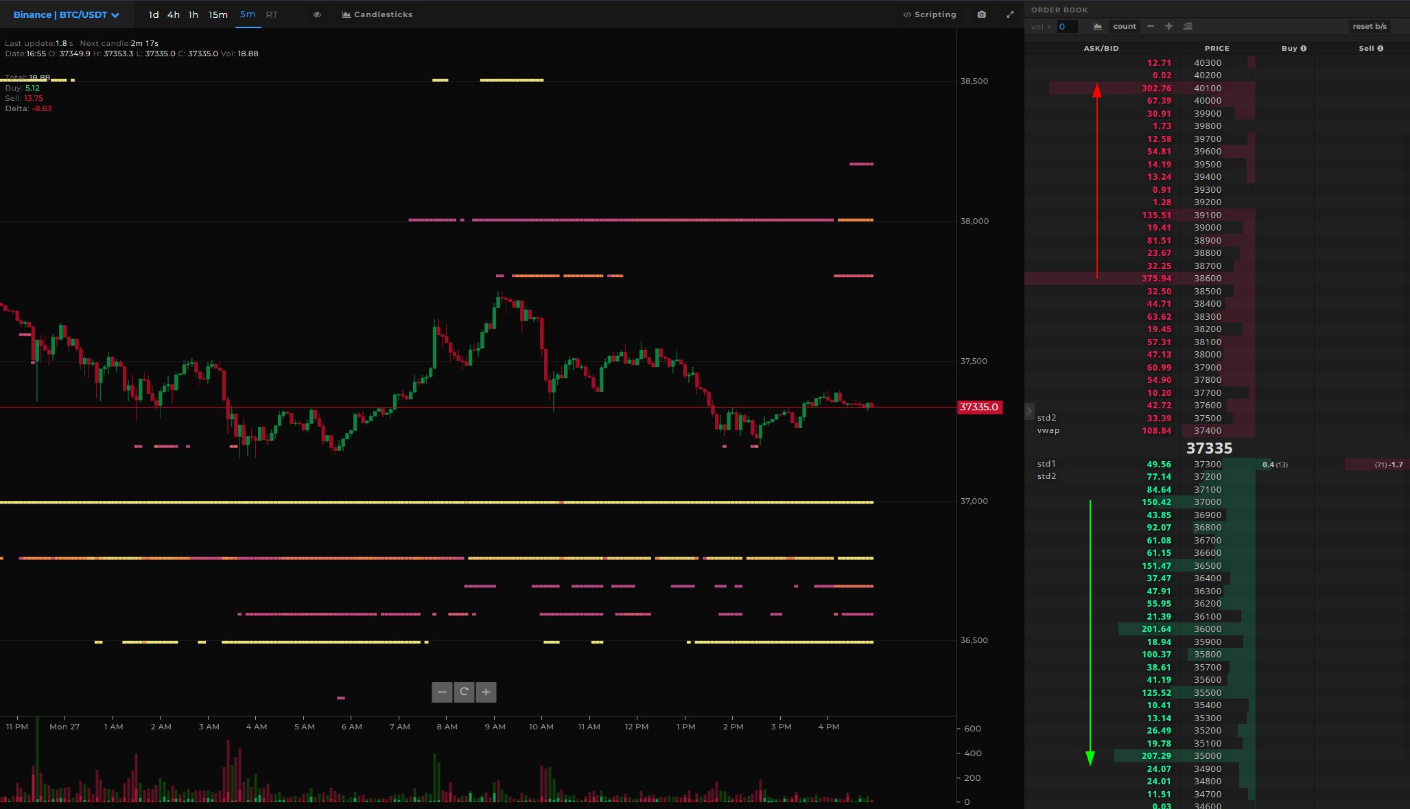Open the Scripting editor
This screenshot has width=1410, height=809.
[x=930, y=14]
